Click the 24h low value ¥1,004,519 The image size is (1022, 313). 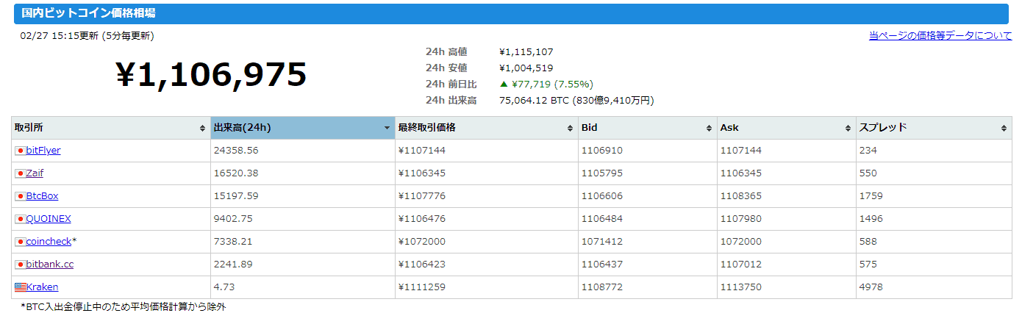(526, 68)
